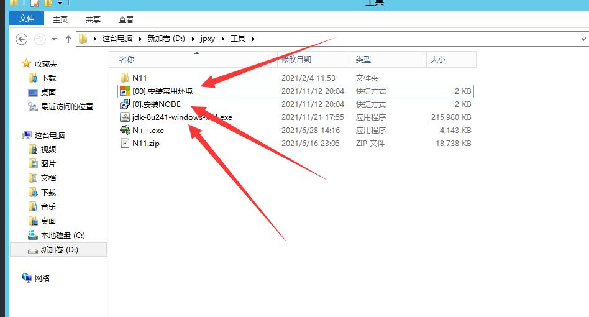589x317 pixels.
Task: Expand the chevron after 工具 in address bar
Action: click(x=252, y=39)
